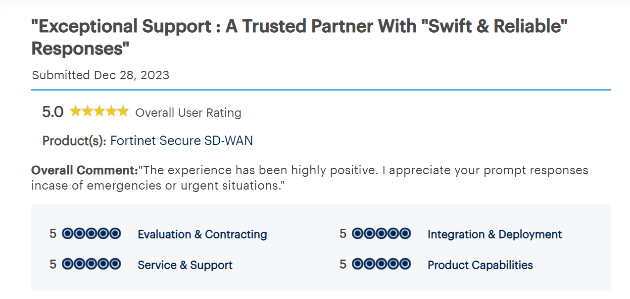Select the Integration & Deployment label

pyautogui.click(x=494, y=234)
